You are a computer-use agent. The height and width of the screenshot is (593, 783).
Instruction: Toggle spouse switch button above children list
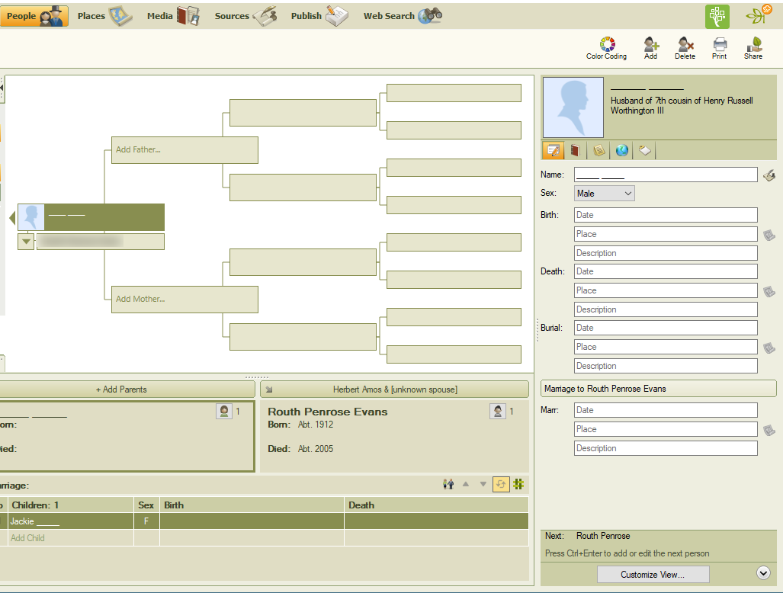[x=501, y=483]
